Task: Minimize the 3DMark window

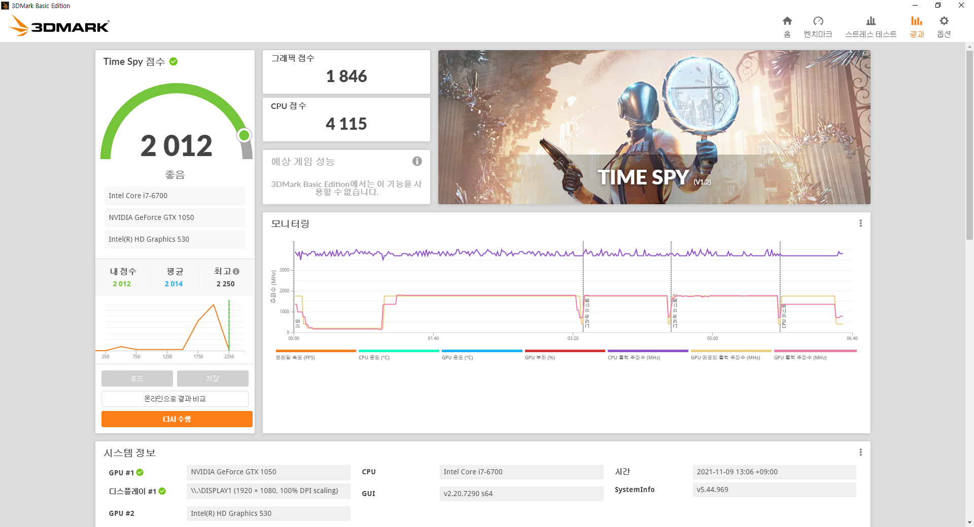Action: [915, 6]
